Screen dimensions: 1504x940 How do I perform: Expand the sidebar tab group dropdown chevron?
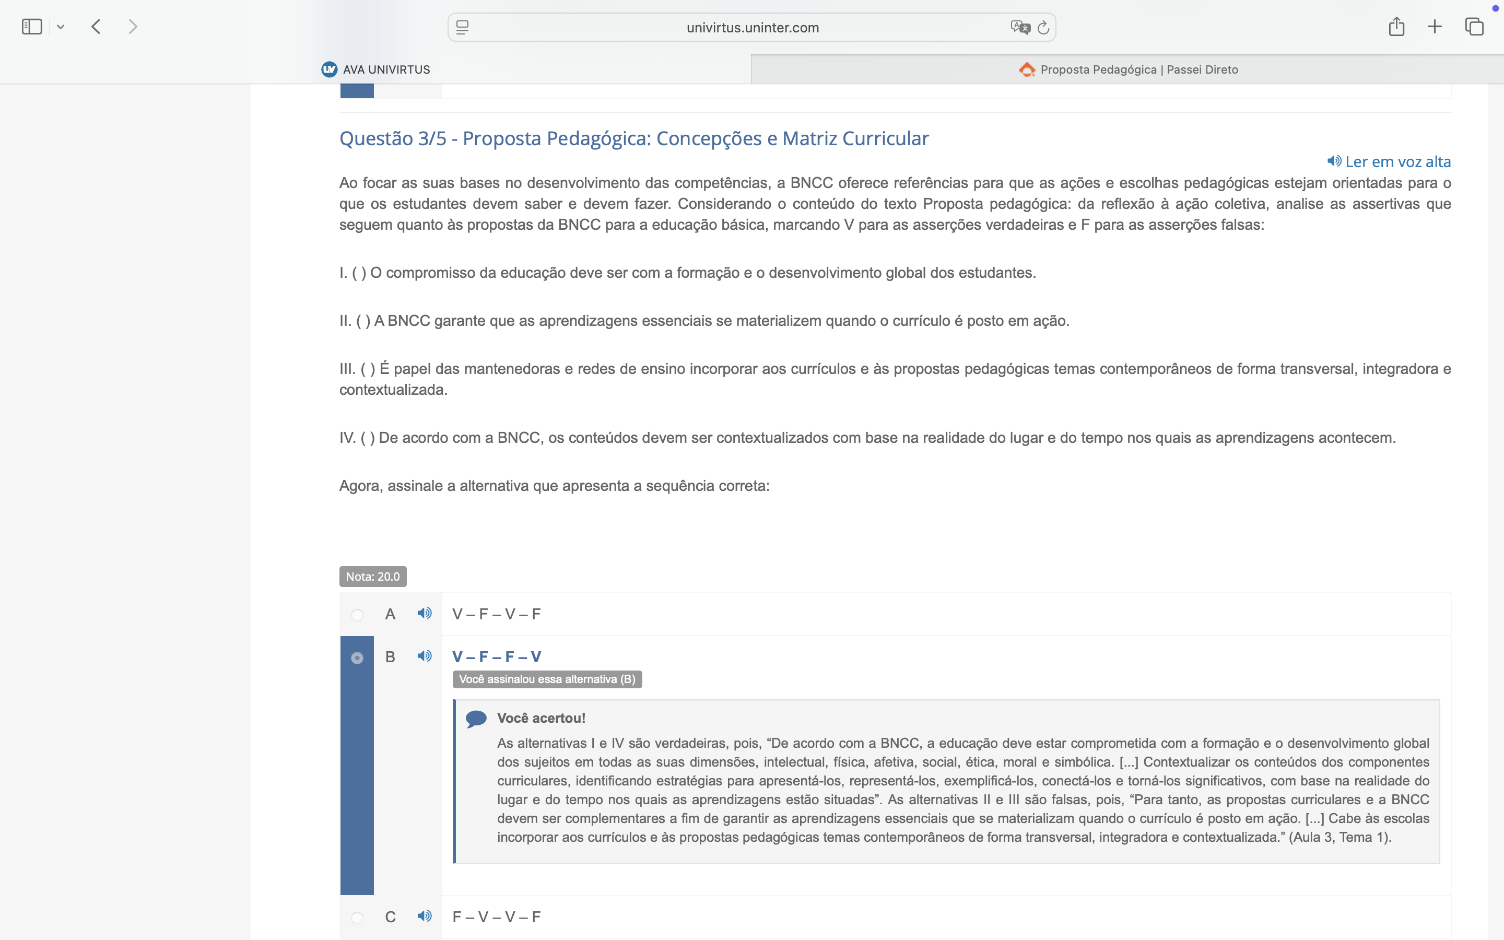coord(60,27)
